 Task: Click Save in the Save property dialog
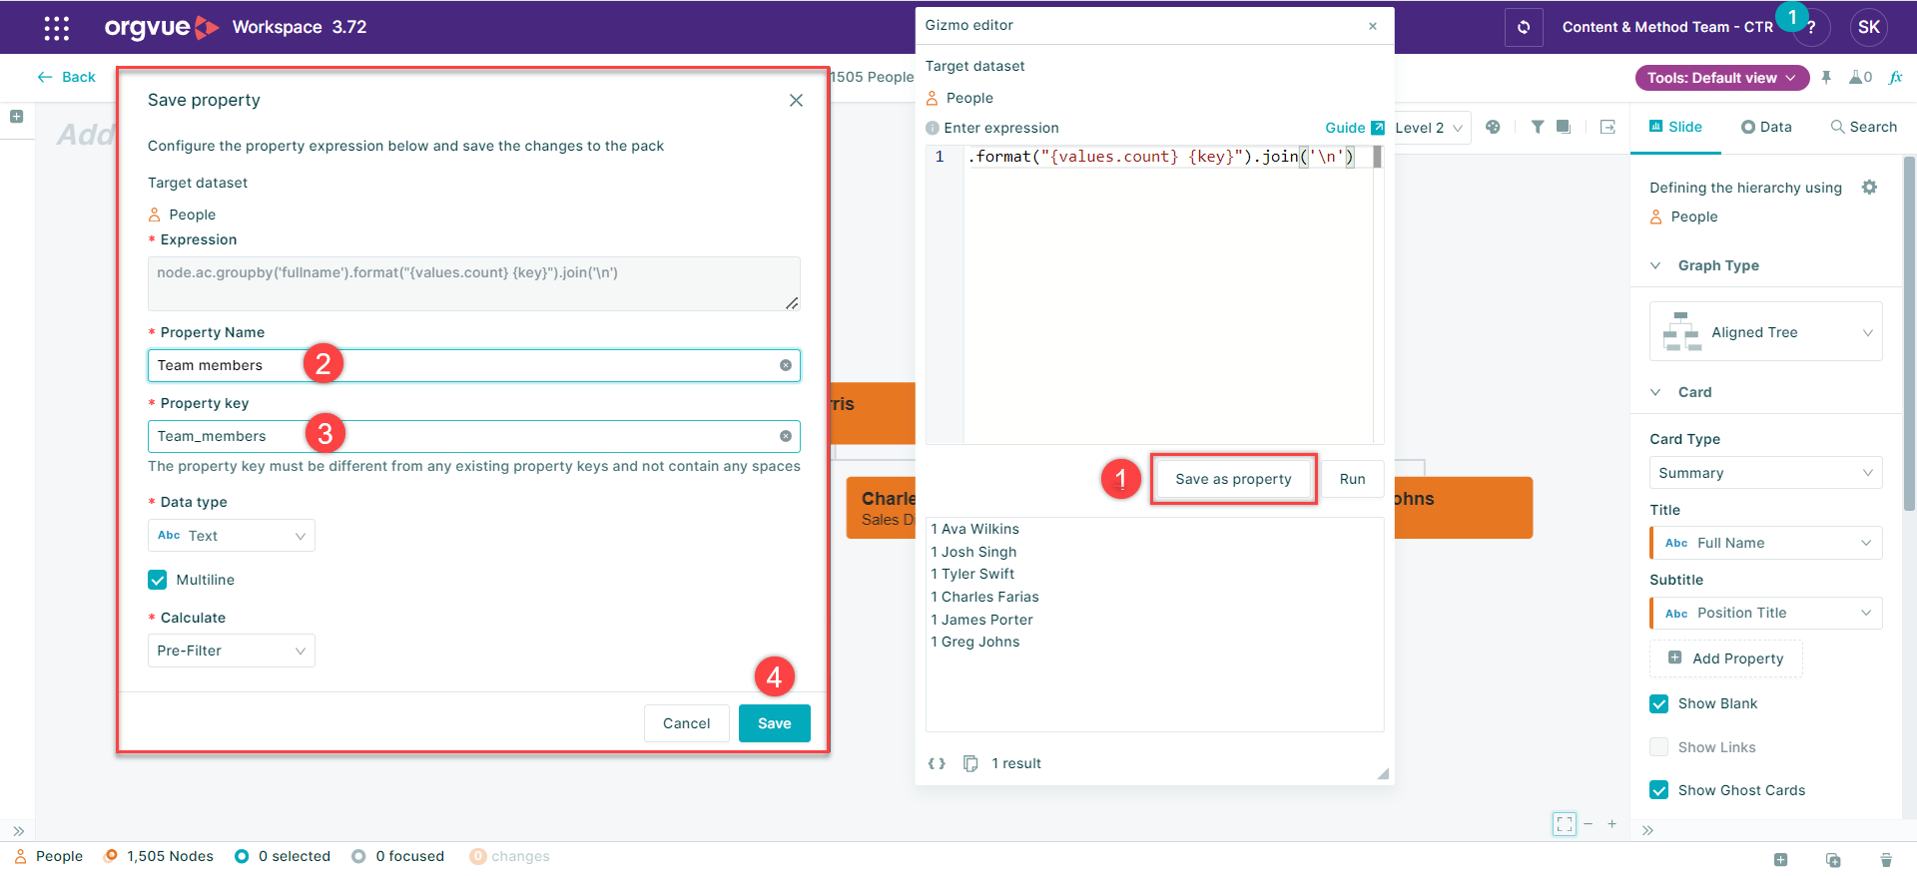coord(775,723)
